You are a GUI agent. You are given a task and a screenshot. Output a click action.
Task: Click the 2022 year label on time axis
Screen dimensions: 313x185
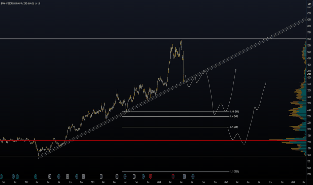click(x=26, y=182)
